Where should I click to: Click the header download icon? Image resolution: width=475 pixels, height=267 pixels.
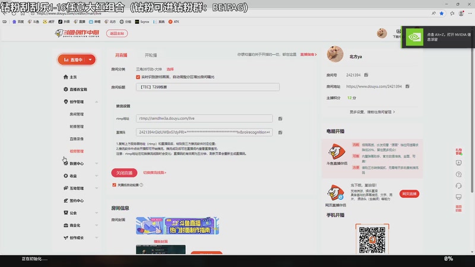tap(398, 31)
